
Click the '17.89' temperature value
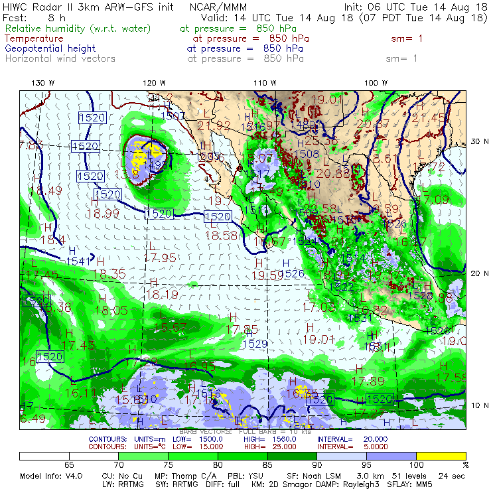368,382
